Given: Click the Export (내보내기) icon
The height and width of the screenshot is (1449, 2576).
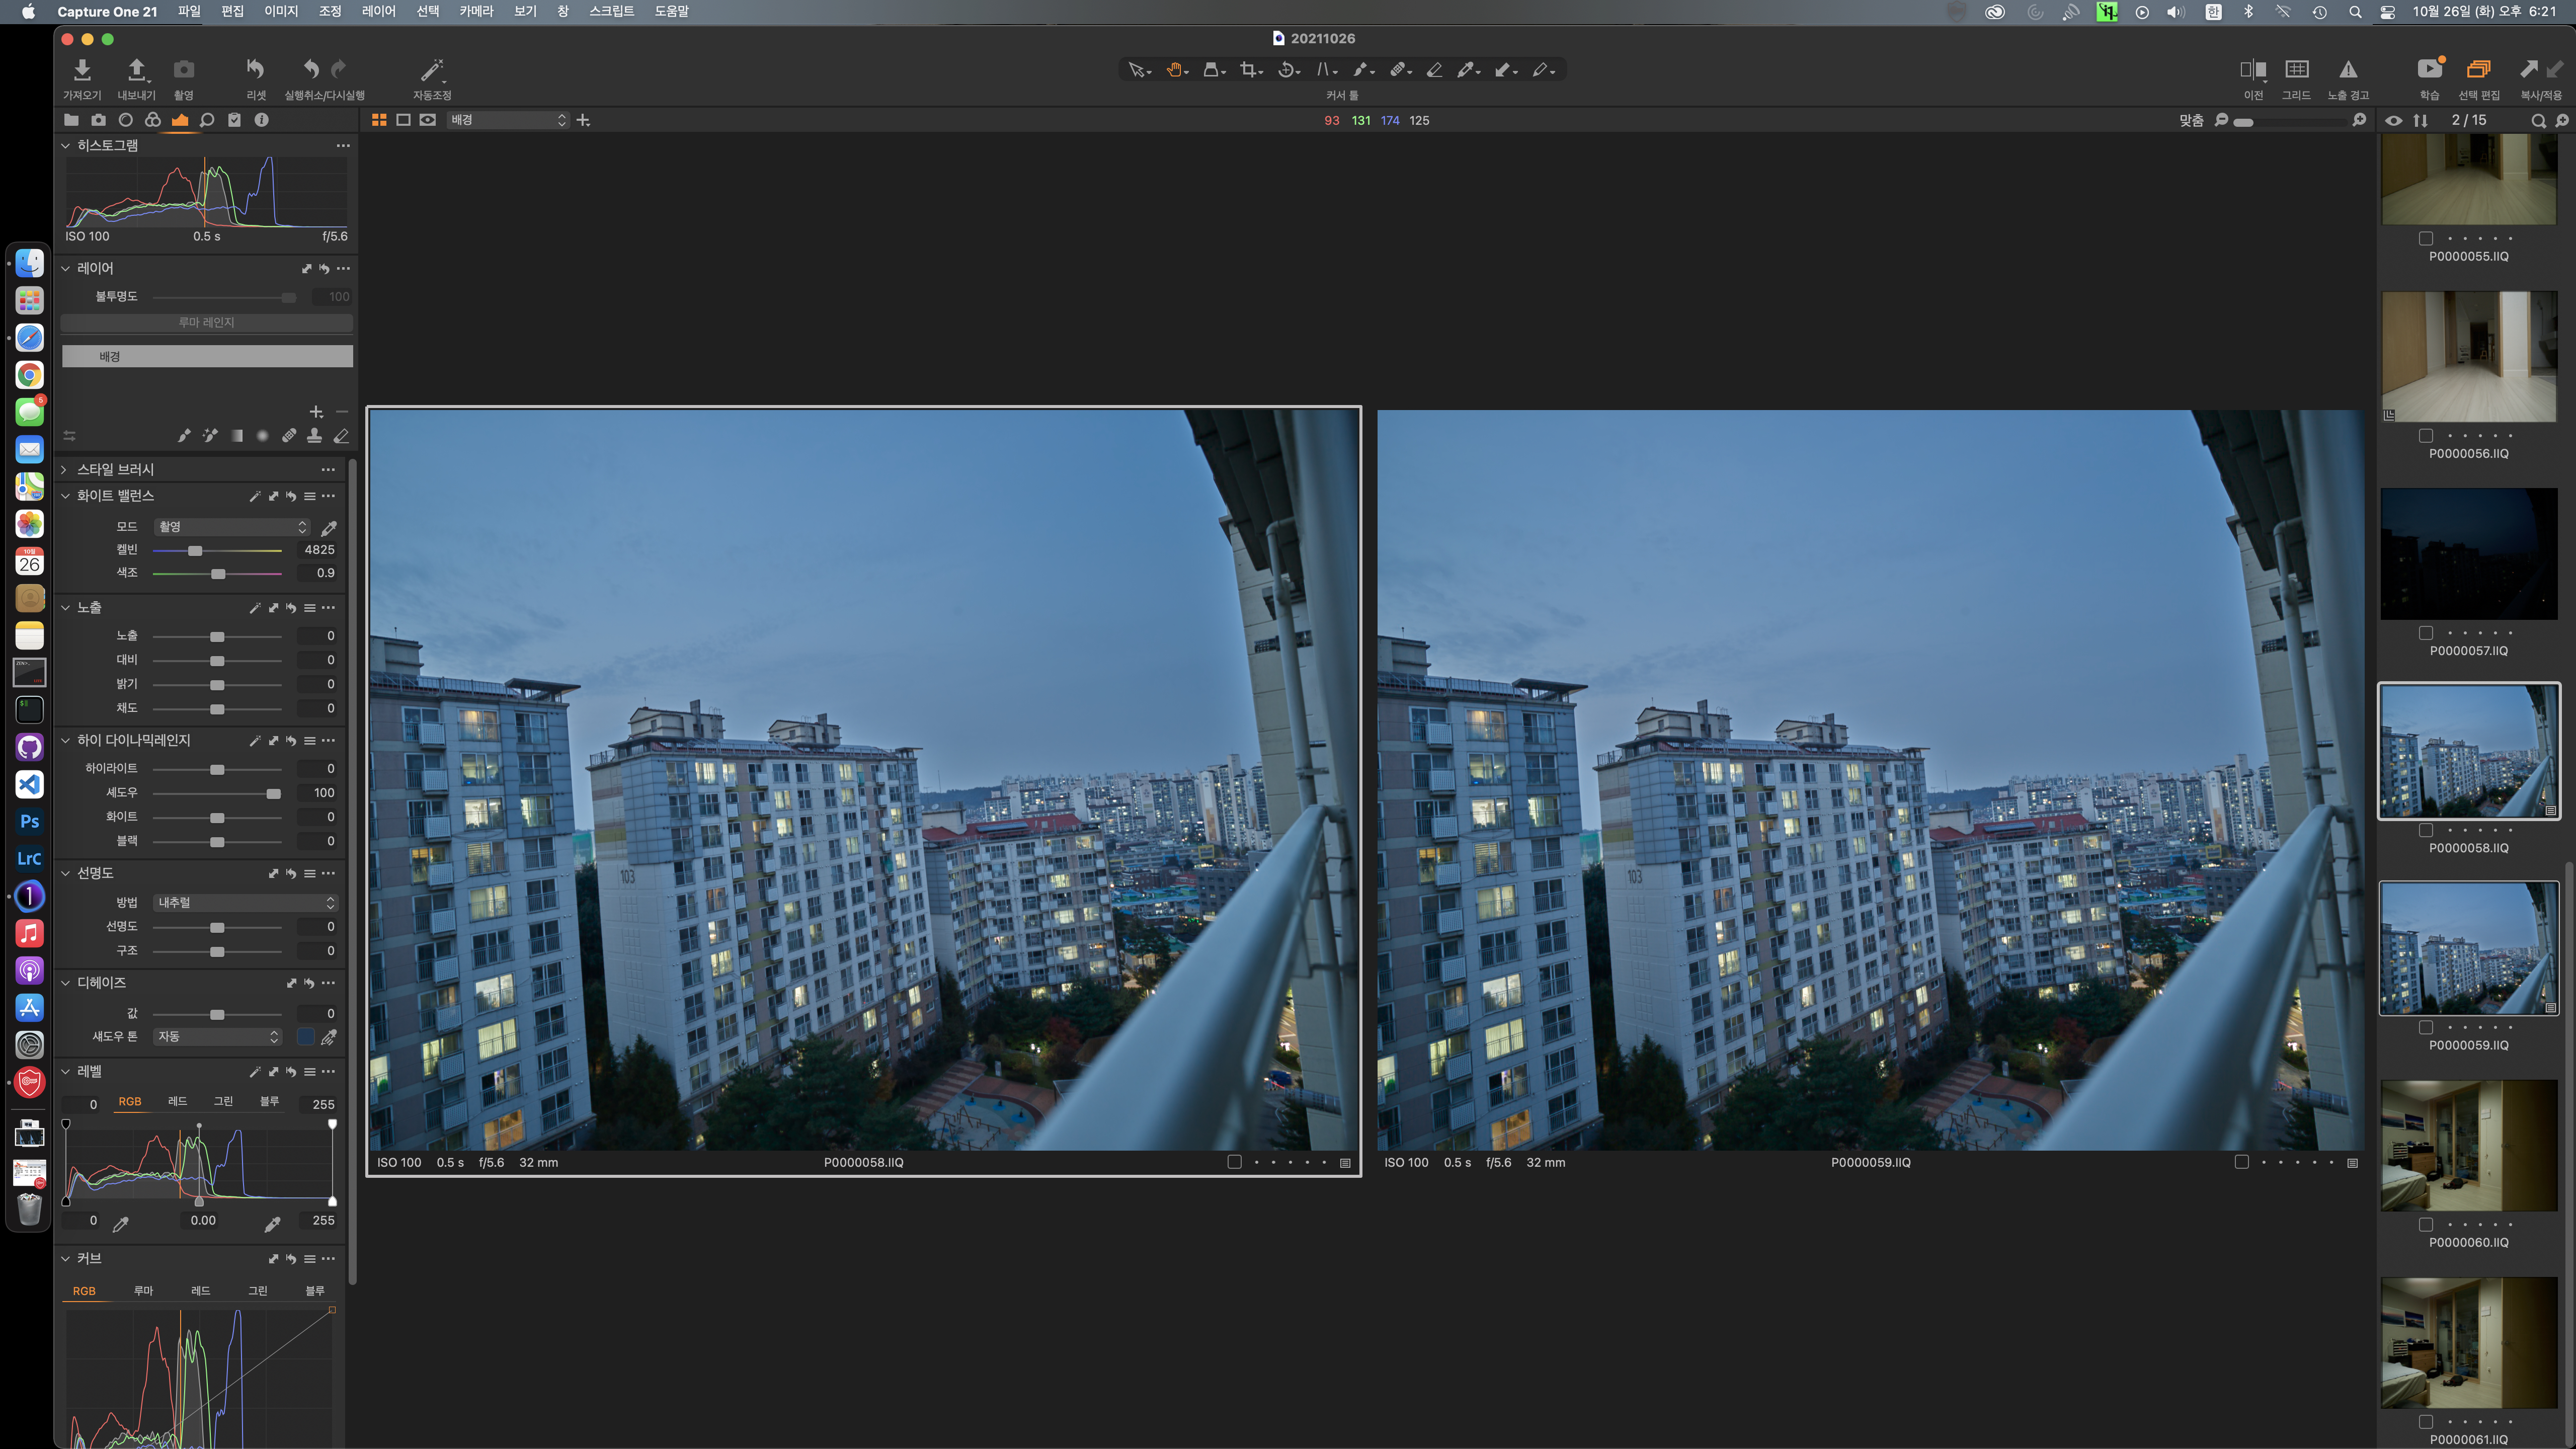Looking at the screenshot, I should coord(137,69).
